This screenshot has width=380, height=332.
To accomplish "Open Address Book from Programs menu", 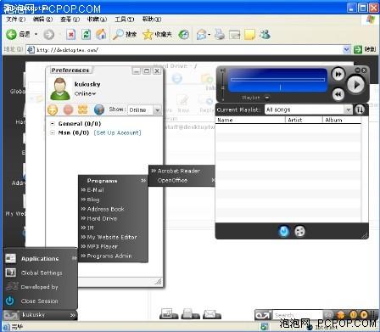I will pyautogui.click(x=113, y=209).
